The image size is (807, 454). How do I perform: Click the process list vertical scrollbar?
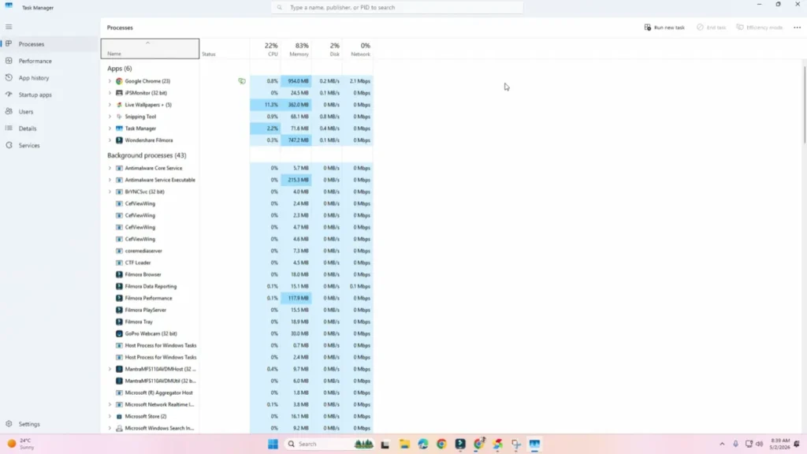coord(804,106)
